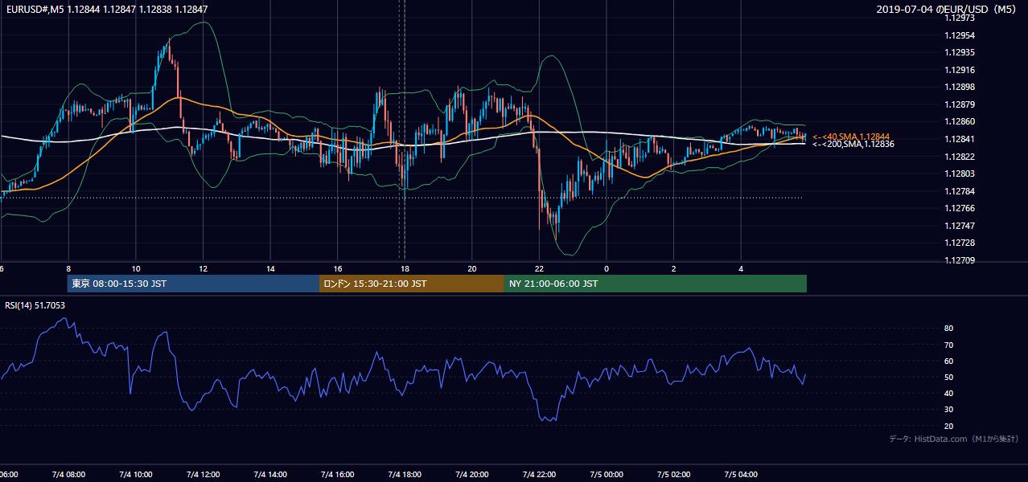Click the 7/5 02:00 time label
This screenshot has height=482, width=1028.
point(674,475)
